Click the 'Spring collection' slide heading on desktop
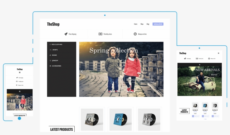This screenshot has height=135, width=230. [x=114, y=50]
